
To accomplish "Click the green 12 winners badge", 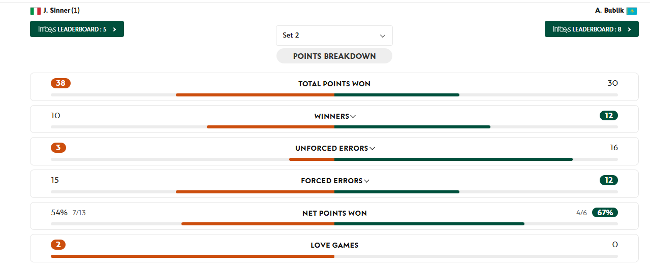I will [608, 116].
